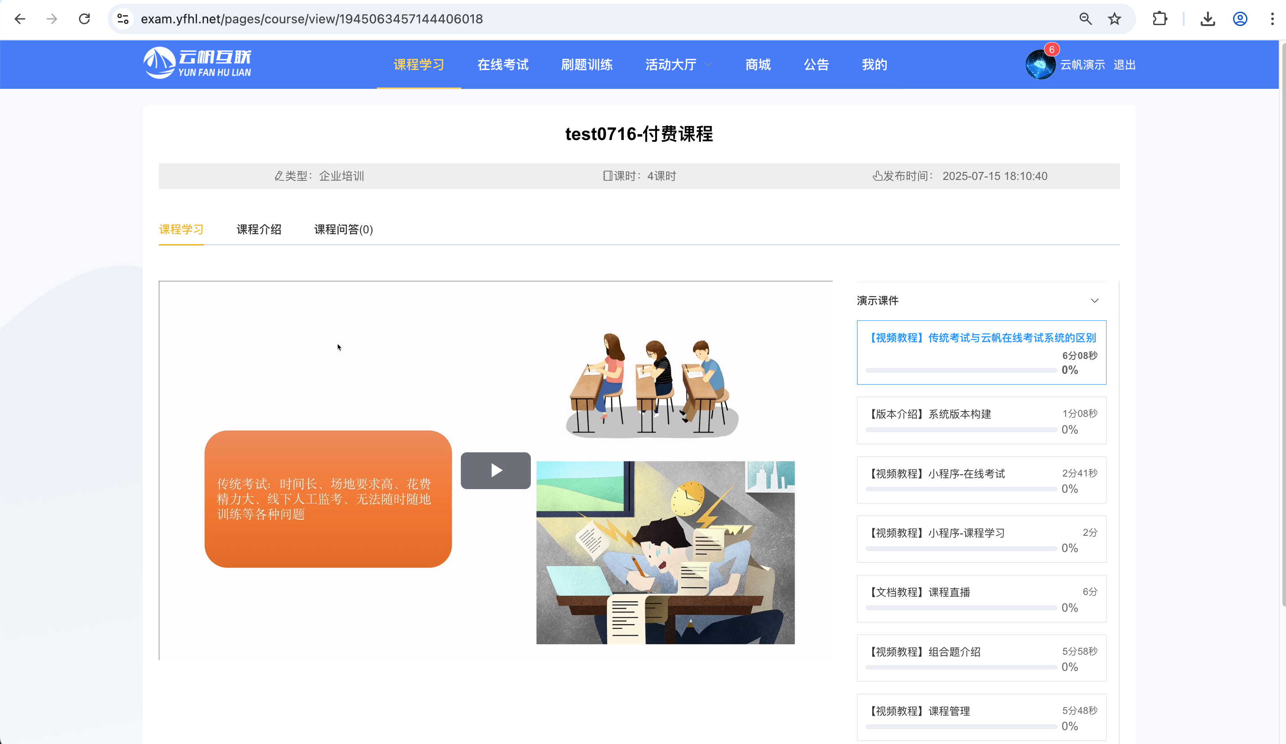Play the course video
This screenshot has height=744, width=1286.
[x=495, y=470]
